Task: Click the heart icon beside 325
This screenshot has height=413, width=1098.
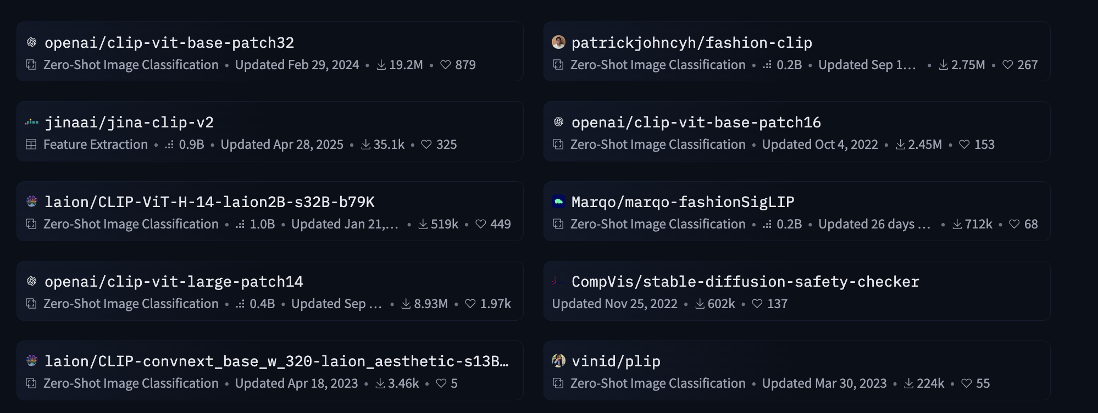Action: pos(426,144)
